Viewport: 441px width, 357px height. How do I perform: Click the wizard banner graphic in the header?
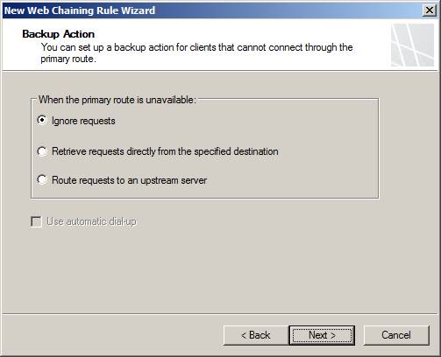click(x=412, y=45)
